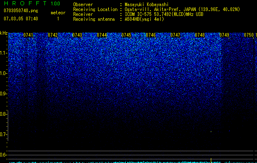Viewport: 257px width, 163px height.
Task: Click the meteor label
Action: pos(58,13)
